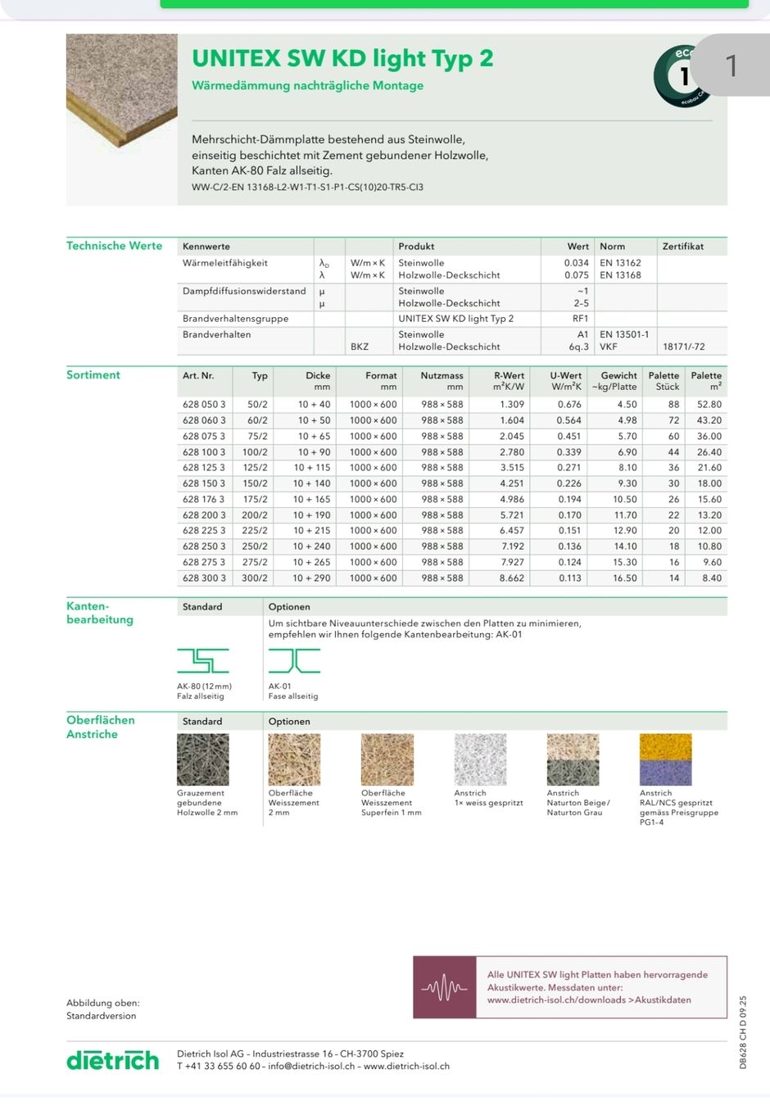
Task: Click the value RF1
Action: click(x=580, y=319)
